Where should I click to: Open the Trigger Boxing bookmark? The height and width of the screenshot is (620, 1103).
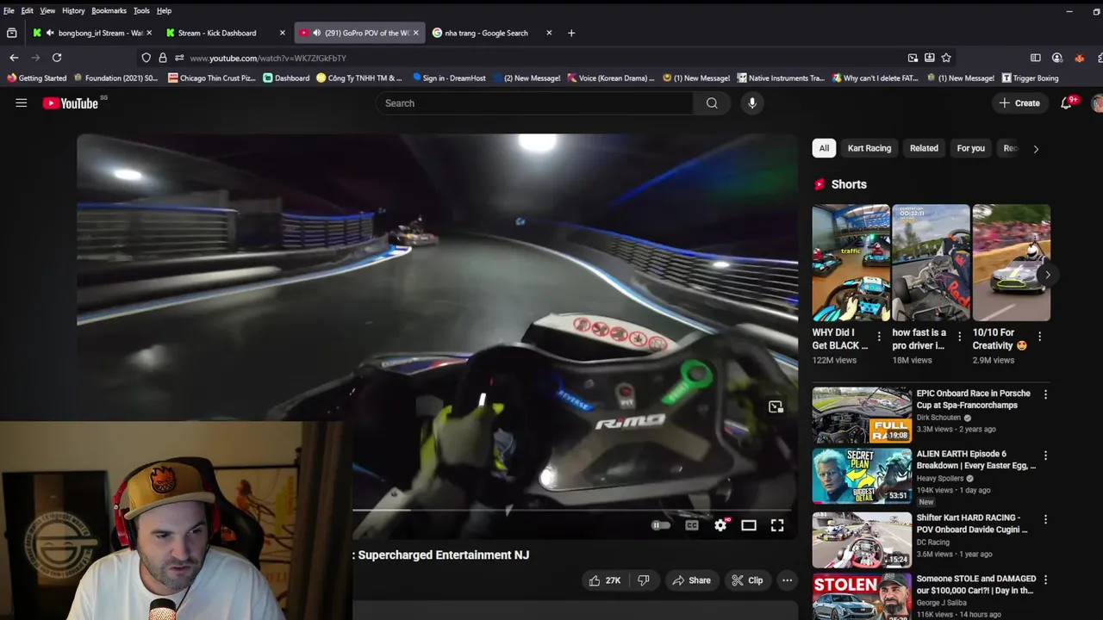click(x=1030, y=77)
